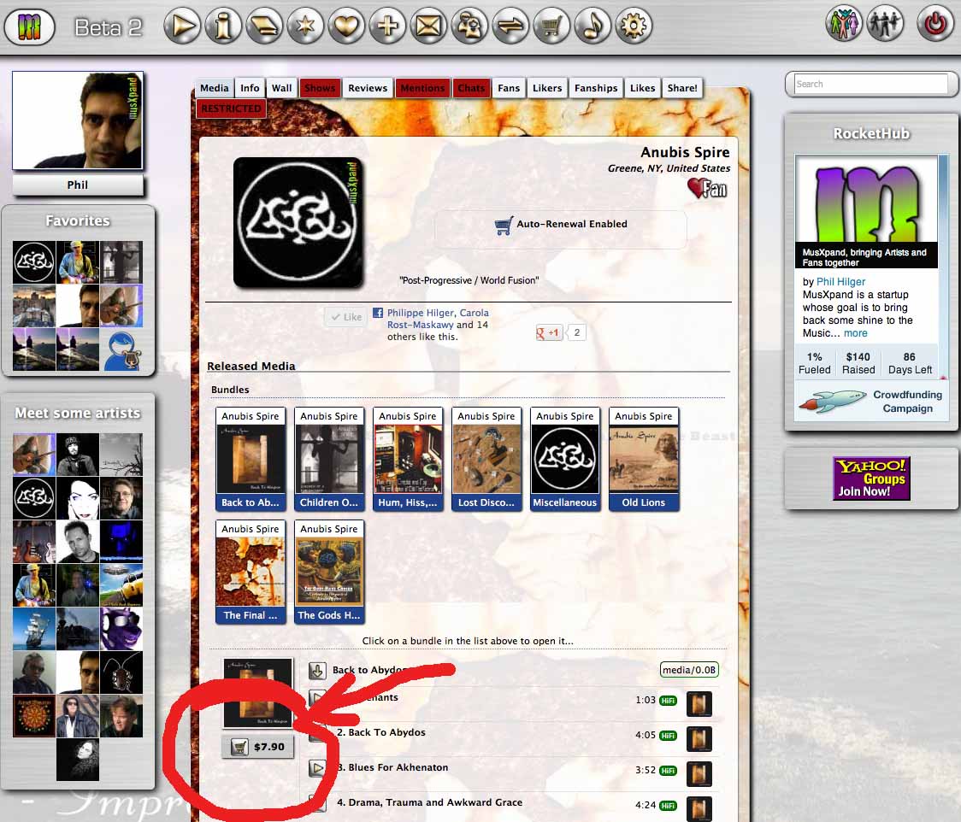Click Phil's profile photo
This screenshot has width=961, height=822.
coord(77,120)
